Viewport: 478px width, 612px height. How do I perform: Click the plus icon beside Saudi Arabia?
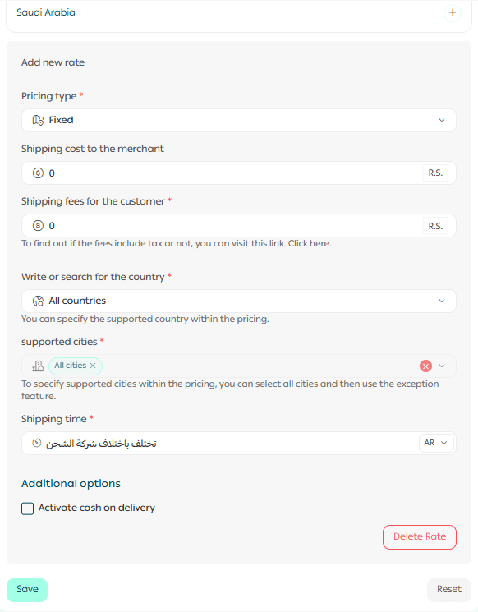tap(453, 12)
